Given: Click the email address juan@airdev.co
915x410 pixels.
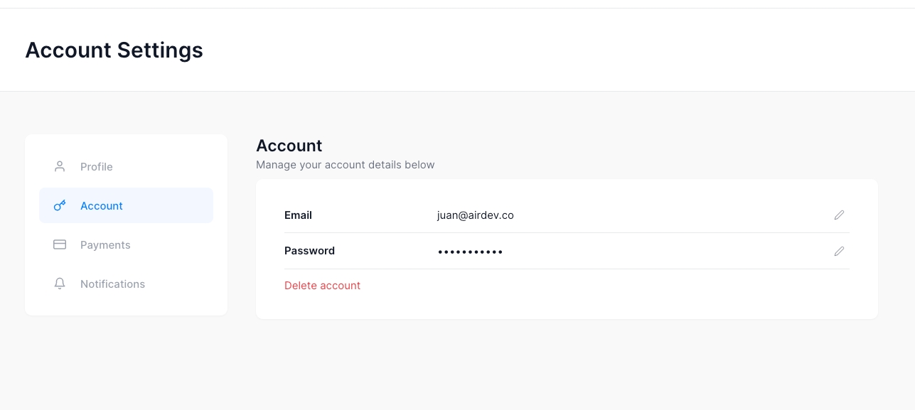Looking at the screenshot, I should click(x=475, y=215).
